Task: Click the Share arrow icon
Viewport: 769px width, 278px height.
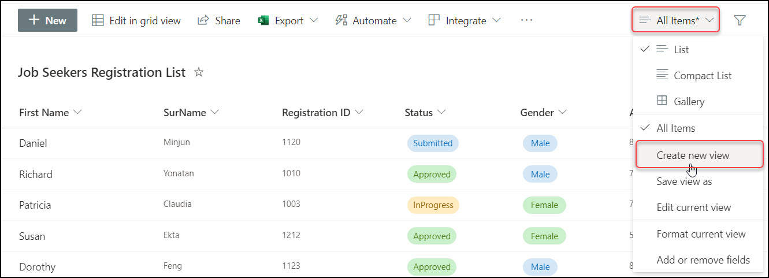Action: pyautogui.click(x=203, y=20)
